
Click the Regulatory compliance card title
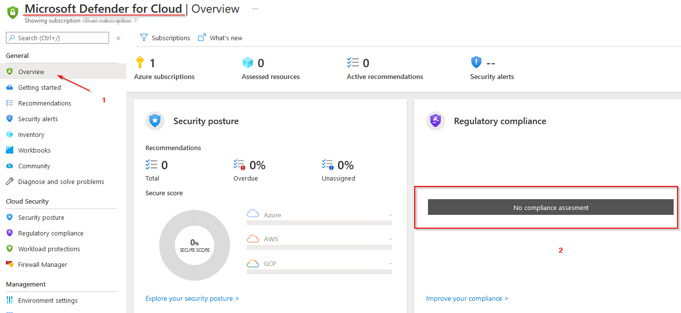pyautogui.click(x=500, y=121)
